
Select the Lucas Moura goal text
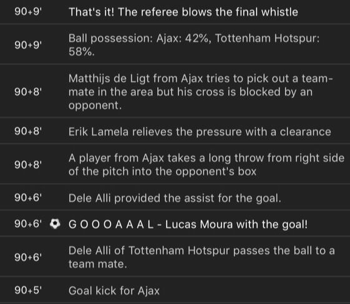click(x=188, y=224)
